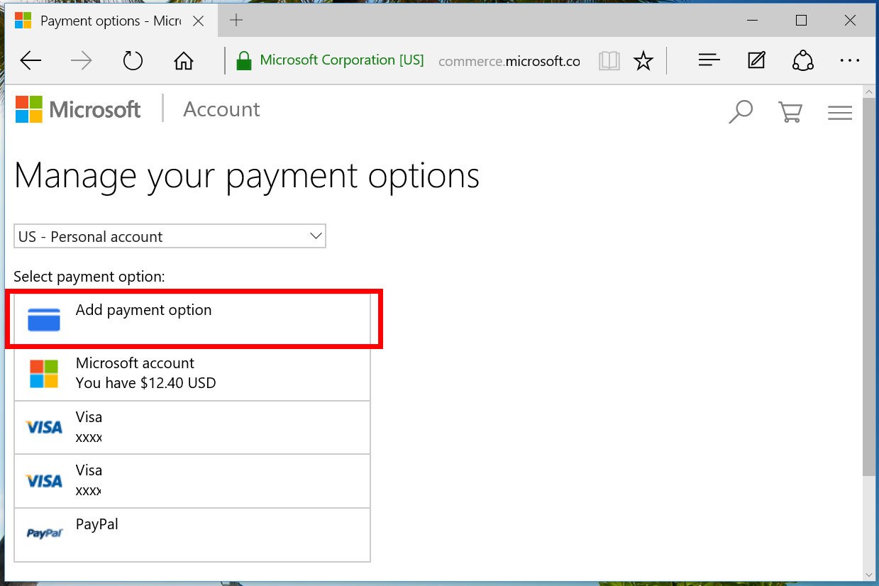Go to the browser home page icon

tap(184, 61)
